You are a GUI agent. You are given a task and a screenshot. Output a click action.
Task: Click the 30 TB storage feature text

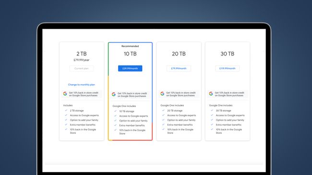click(x=224, y=110)
